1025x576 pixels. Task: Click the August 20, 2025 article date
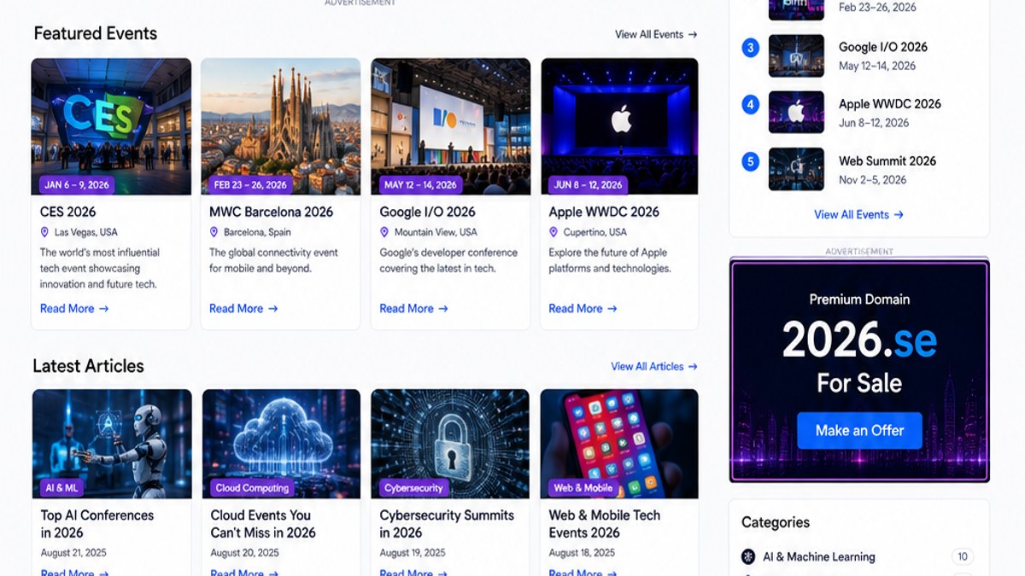[x=244, y=553]
